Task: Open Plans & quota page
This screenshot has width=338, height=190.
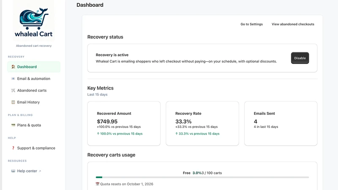Action: [x=34, y=125]
